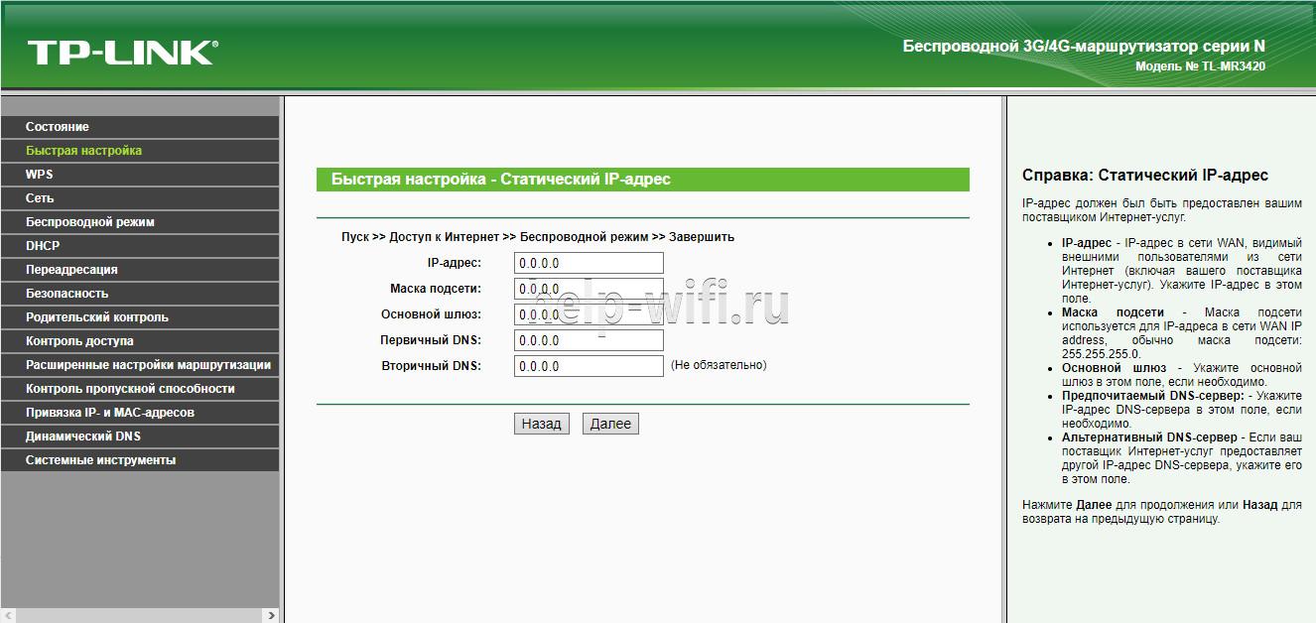The width and height of the screenshot is (1316, 623).
Task: Click the Назад button
Action: pos(541,424)
